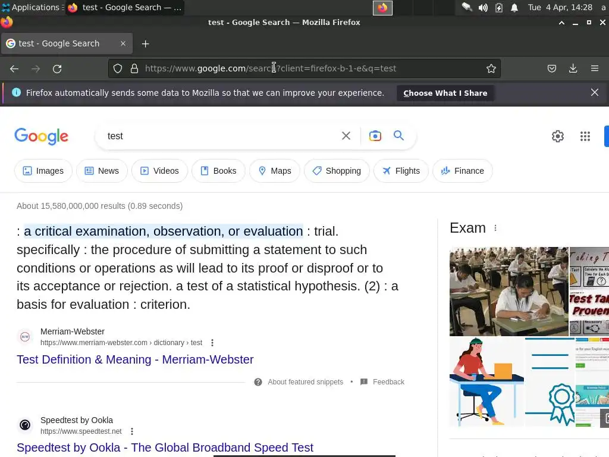The image size is (609, 457).
Task: Click the Speedtest by Ookla favicon
Action: 25,425
